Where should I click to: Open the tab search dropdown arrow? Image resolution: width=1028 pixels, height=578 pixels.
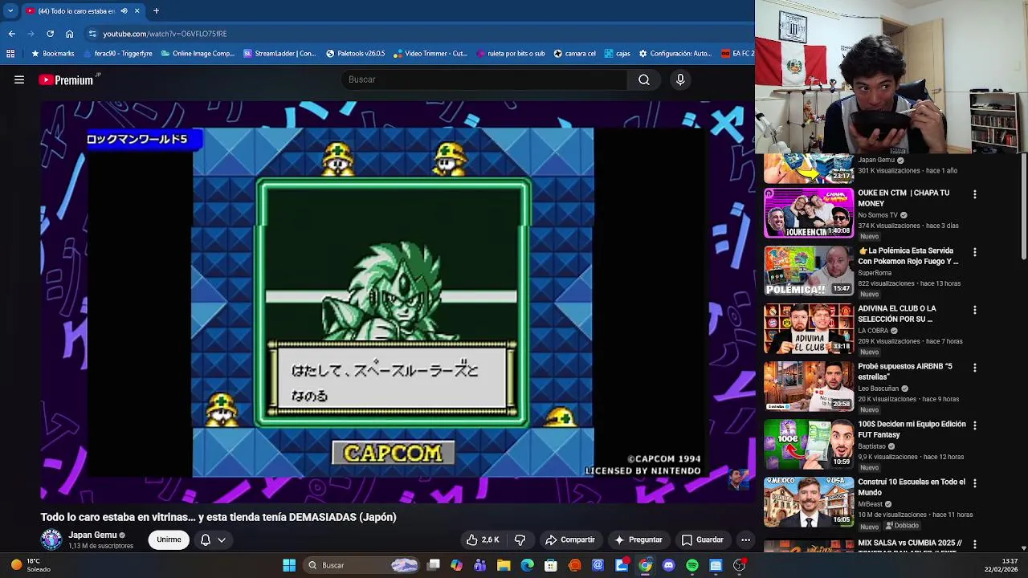10,10
